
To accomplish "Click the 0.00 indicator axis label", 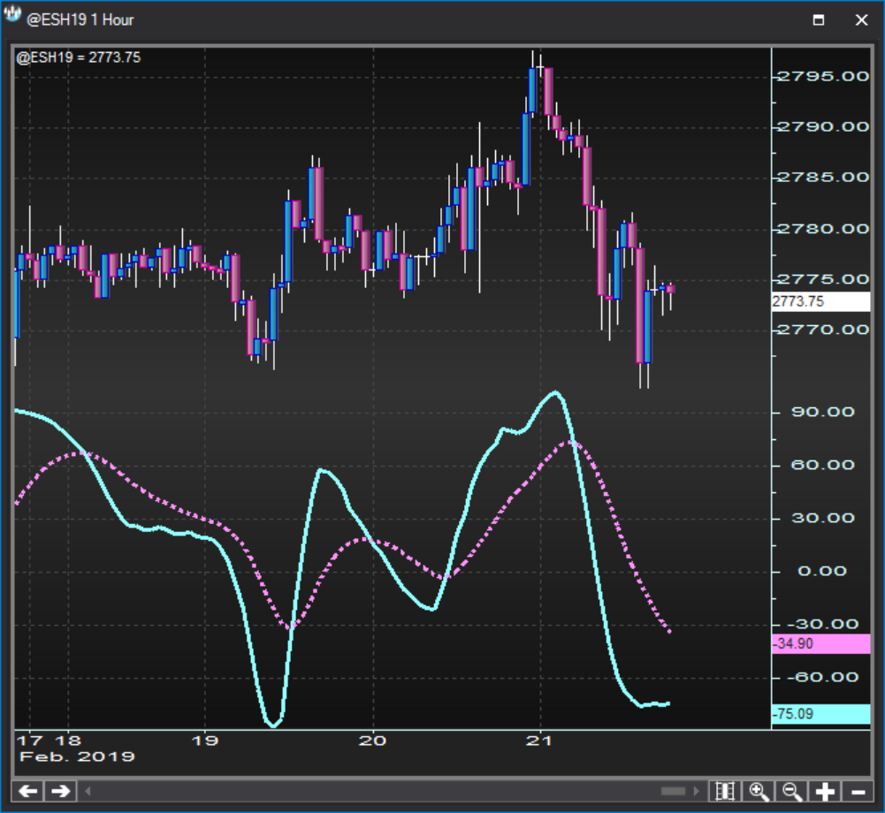I will (822, 572).
